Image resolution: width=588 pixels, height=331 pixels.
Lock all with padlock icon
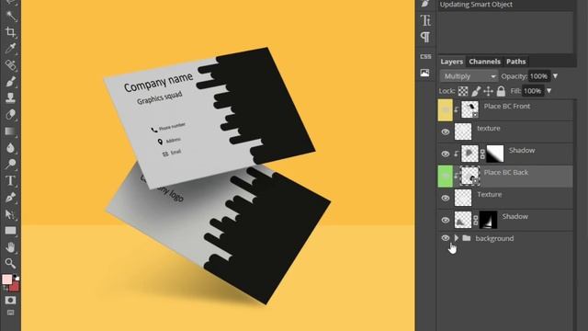coord(501,91)
